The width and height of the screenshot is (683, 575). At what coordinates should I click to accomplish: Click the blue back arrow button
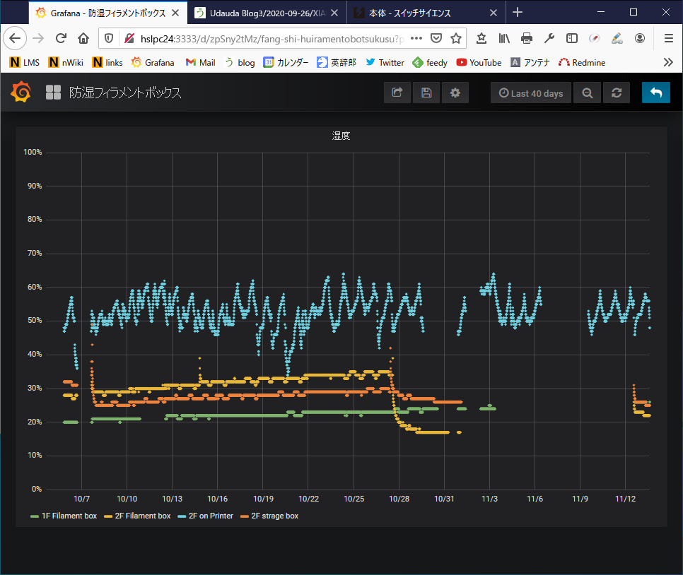655,93
